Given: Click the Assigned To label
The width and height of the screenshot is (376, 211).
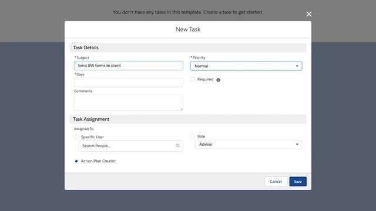Looking at the screenshot, I should (83, 129).
